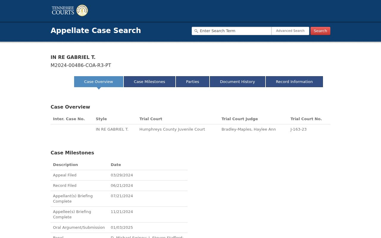Switch to the Case Milestones tab
381x238 pixels.
point(149,82)
